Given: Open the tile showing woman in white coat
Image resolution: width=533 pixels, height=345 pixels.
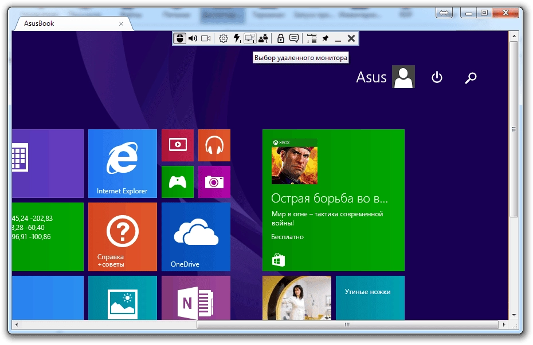Looking at the screenshot, I should pos(297,298).
